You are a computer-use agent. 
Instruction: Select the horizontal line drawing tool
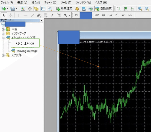(x=25, y=15)
